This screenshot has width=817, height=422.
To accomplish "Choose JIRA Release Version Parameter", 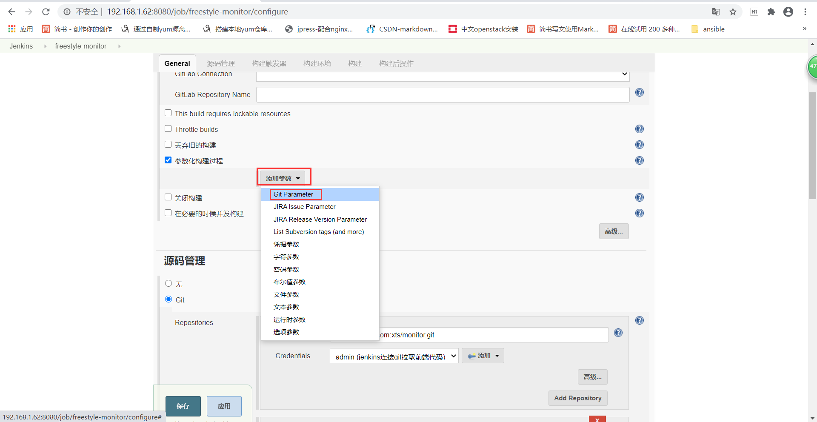I will [x=320, y=220].
